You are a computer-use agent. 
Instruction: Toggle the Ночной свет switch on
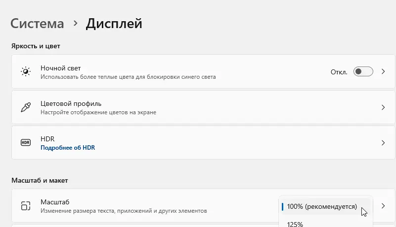(x=363, y=72)
